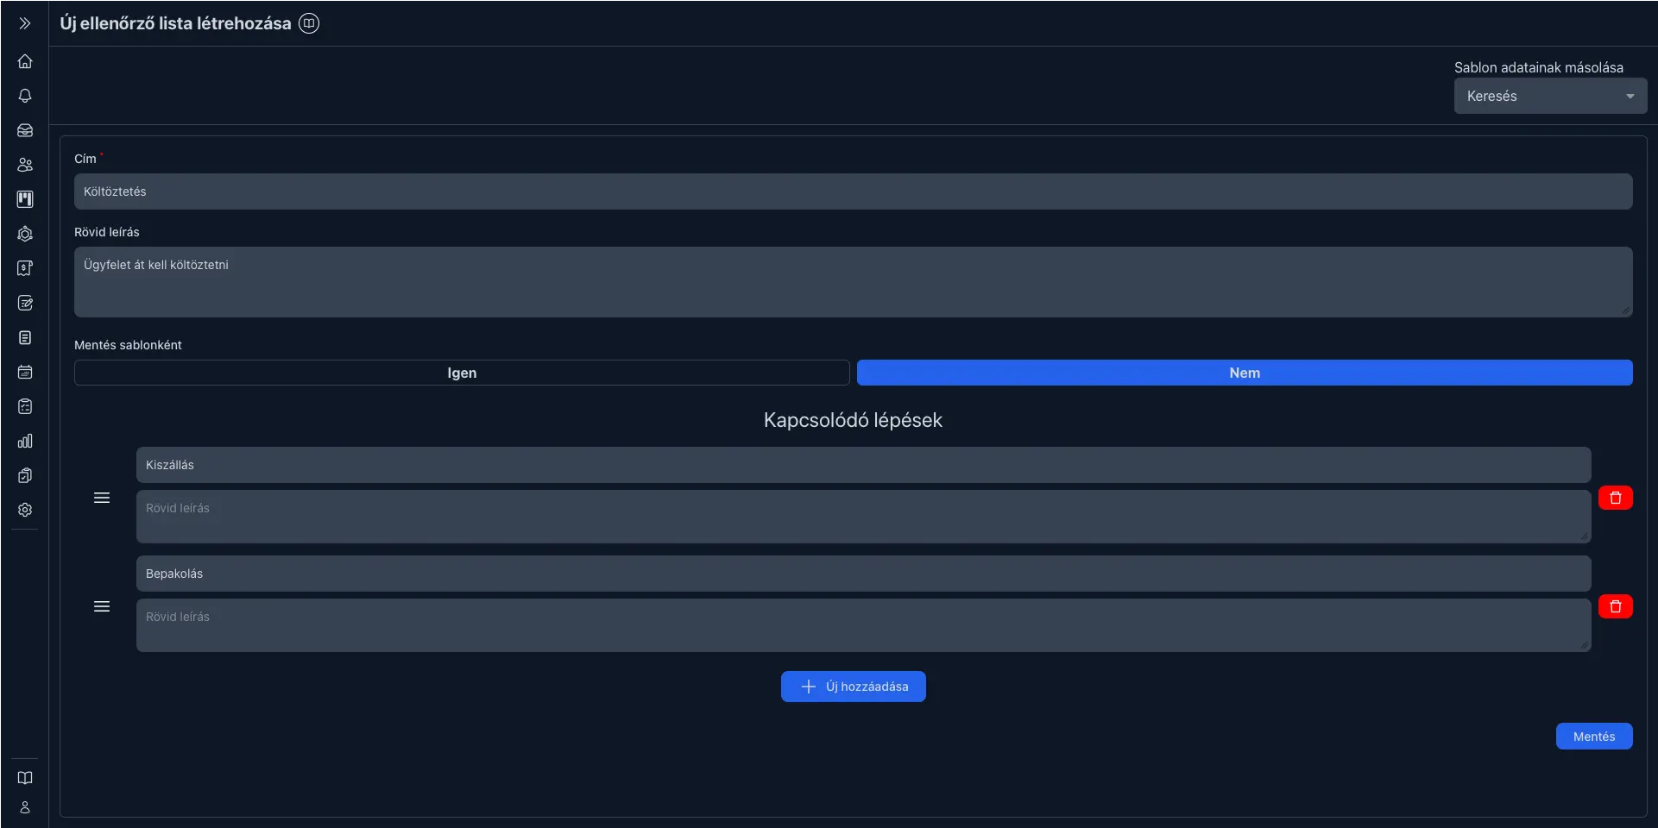Viewport: 1658px width, 828px height.
Task: Open statistics bar chart icon
Action: [25, 441]
